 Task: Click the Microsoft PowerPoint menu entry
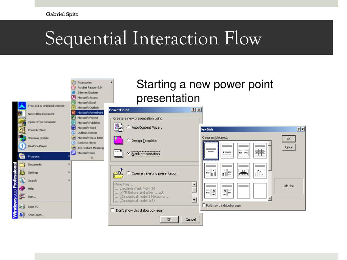[87, 112]
